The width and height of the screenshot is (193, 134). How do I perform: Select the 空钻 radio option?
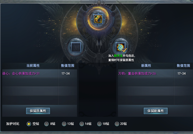click(29, 124)
